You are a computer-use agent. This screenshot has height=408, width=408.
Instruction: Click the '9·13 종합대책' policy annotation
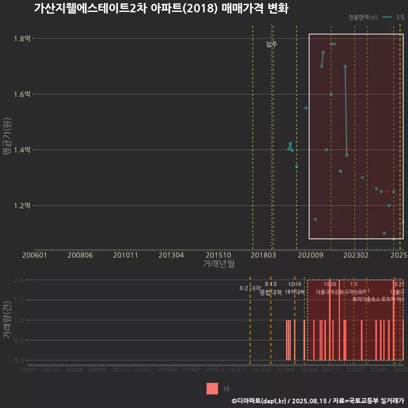click(x=271, y=288)
